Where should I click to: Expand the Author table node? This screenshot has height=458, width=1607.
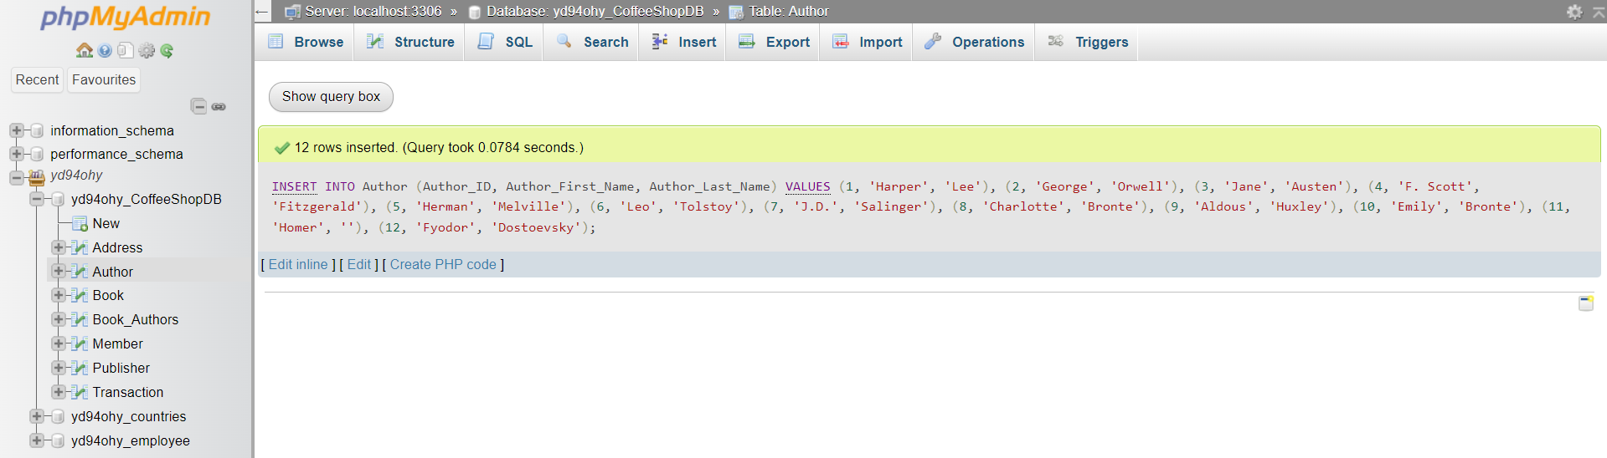pyautogui.click(x=58, y=271)
